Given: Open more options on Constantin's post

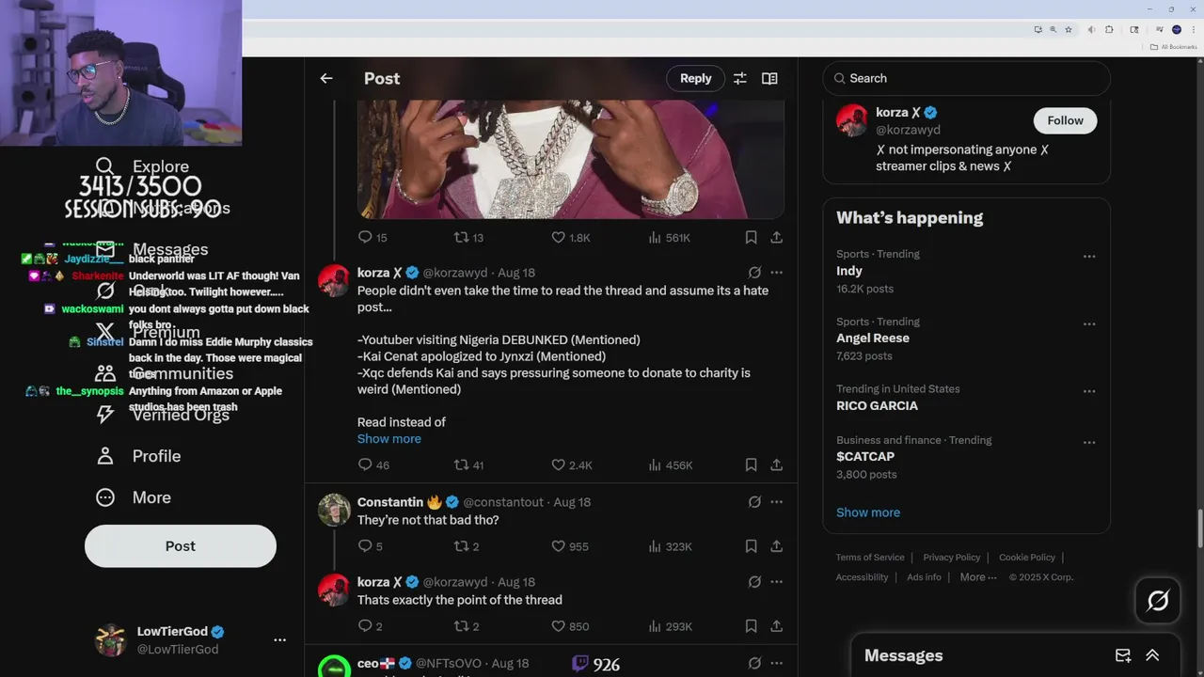Looking at the screenshot, I should 777,502.
